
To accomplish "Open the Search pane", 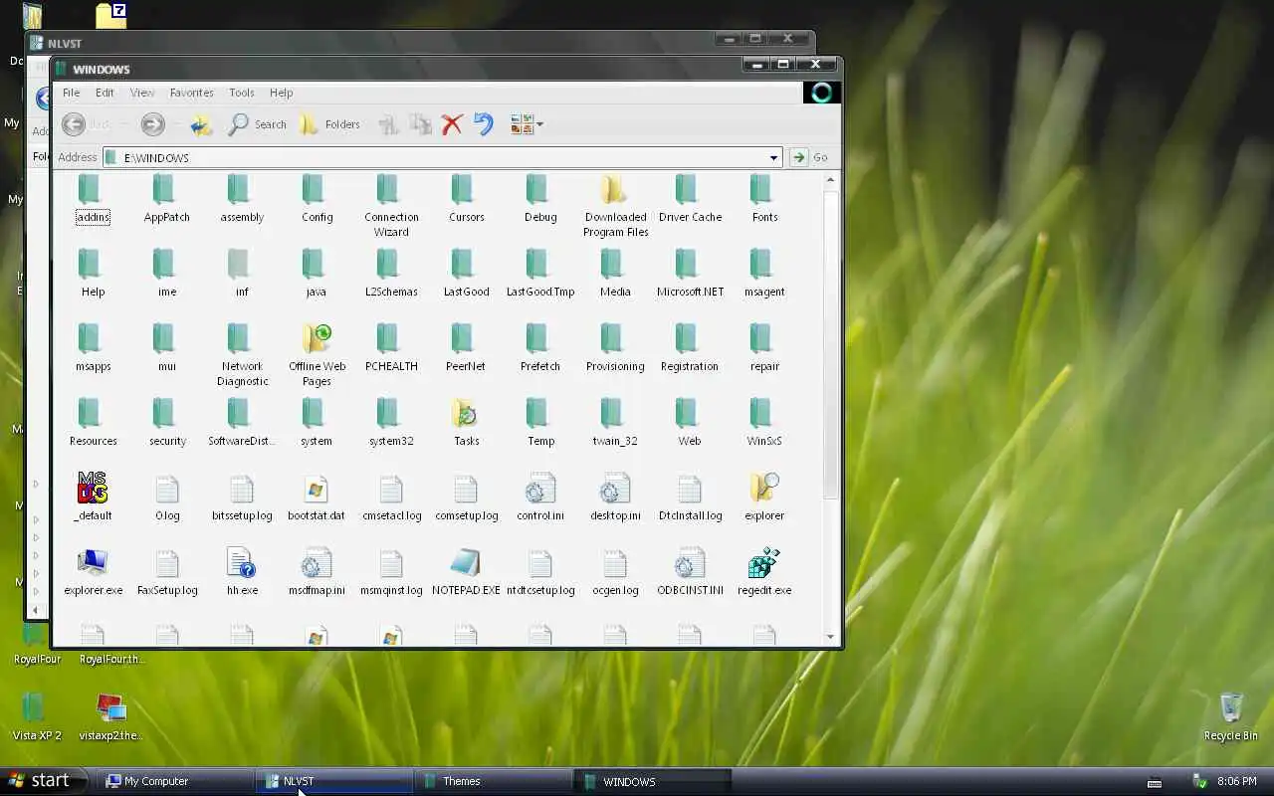I will point(257,124).
